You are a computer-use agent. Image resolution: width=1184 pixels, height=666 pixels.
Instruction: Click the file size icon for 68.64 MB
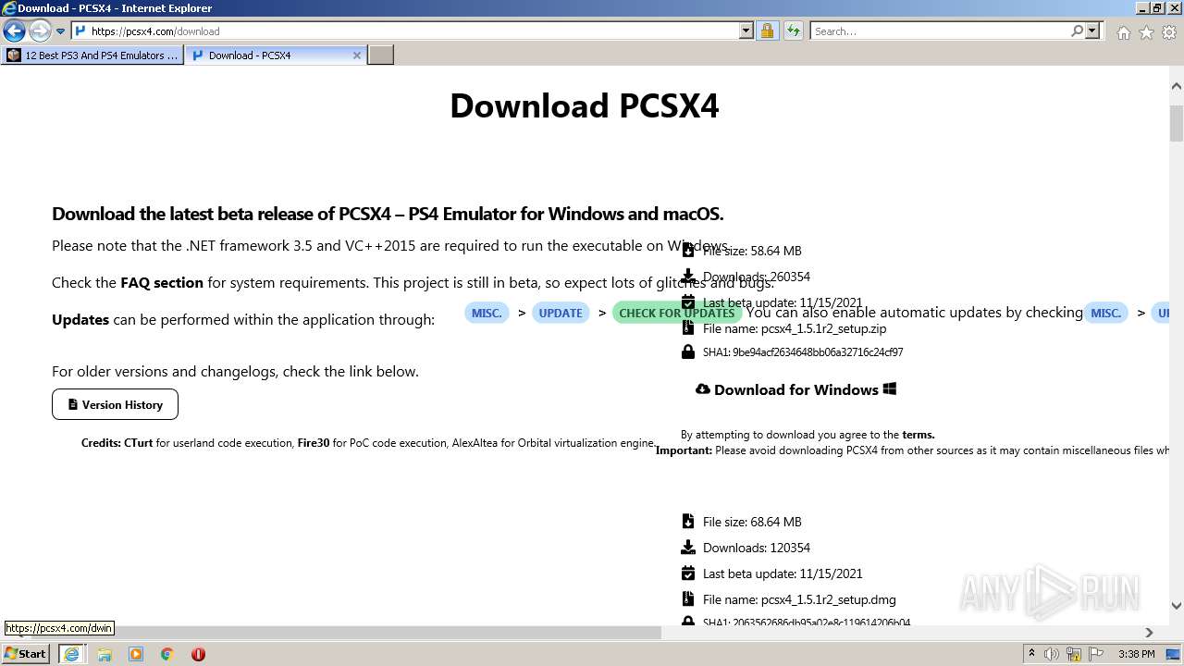tap(687, 521)
